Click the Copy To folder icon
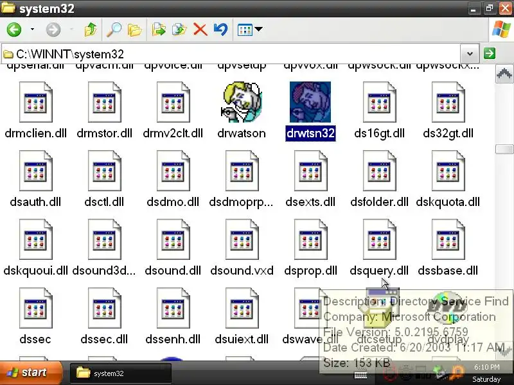The image size is (514, 385). coord(179,30)
